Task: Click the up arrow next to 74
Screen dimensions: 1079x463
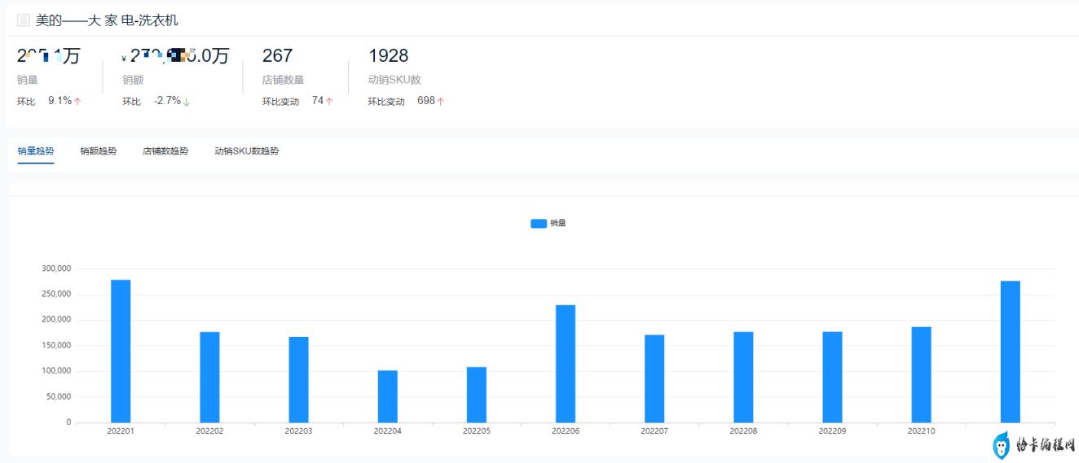Action: pos(329,102)
